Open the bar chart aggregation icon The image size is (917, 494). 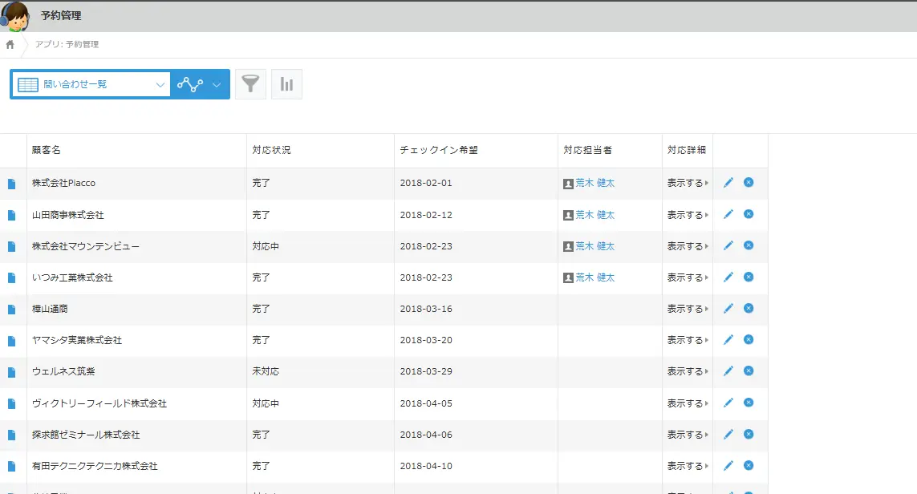click(286, 84)
